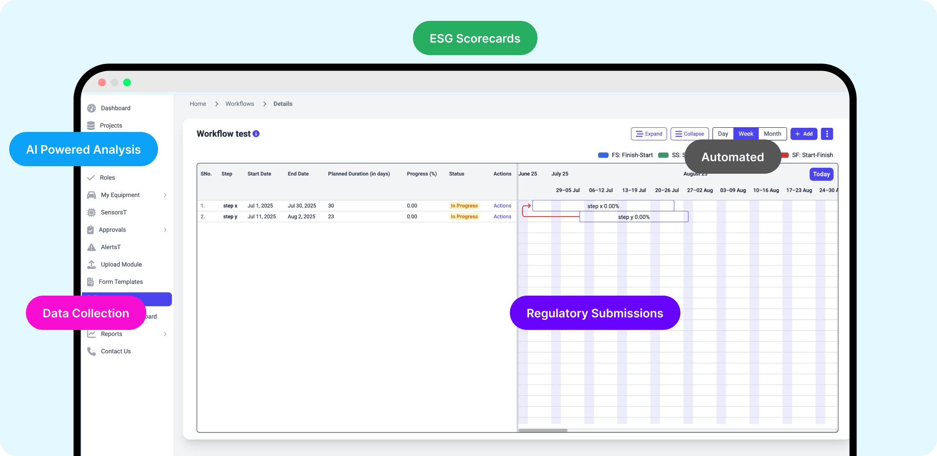Click the Planned Duration column header
The width and height of the screenshot is (937, 456).
[359, 174]
